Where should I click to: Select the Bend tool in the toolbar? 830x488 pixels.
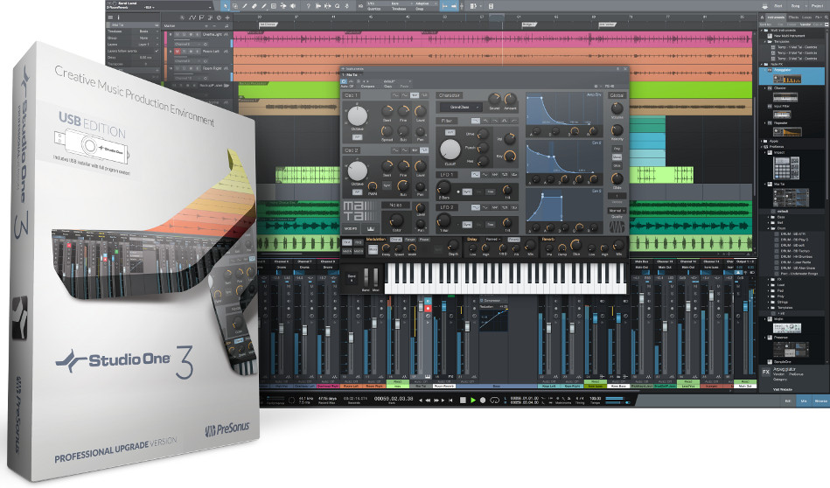(x=282, y=6)
